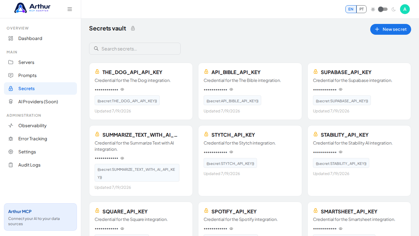
Task: Show the SUPABASE_API_KEY secret value
Action: [341, 89]
